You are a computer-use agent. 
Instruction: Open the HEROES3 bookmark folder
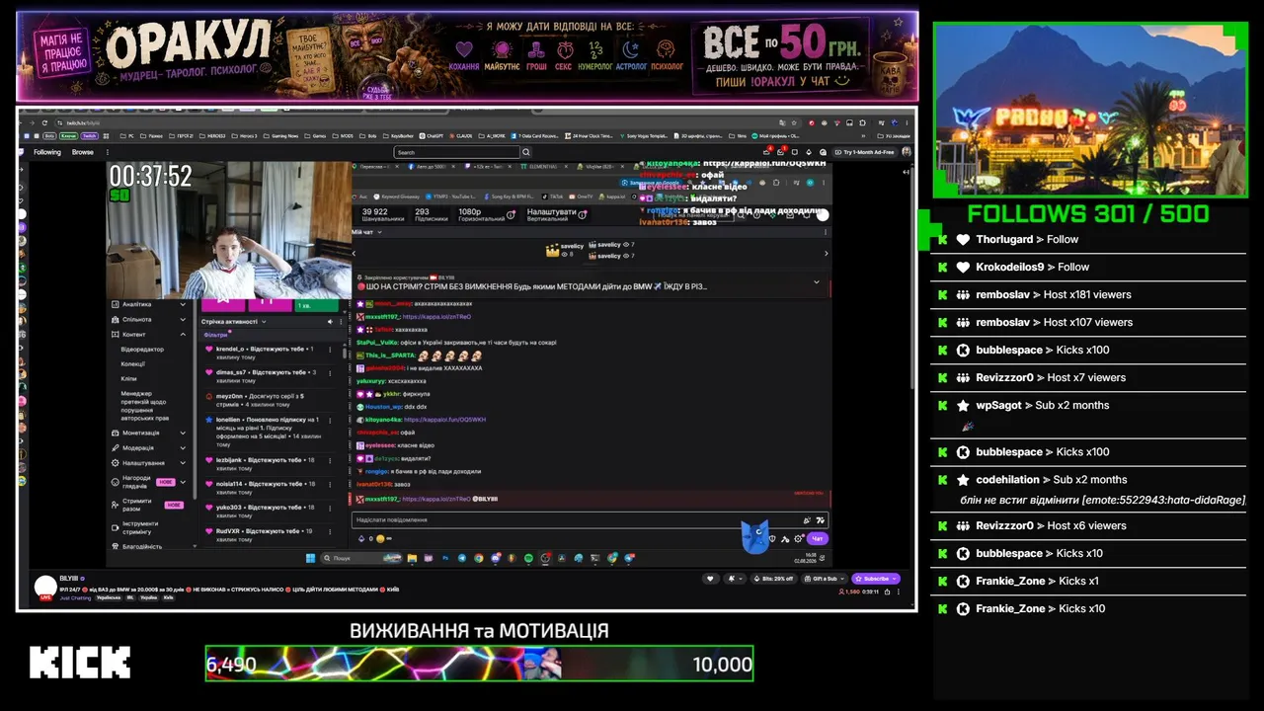pyautogui.click(x=211, y=135)
